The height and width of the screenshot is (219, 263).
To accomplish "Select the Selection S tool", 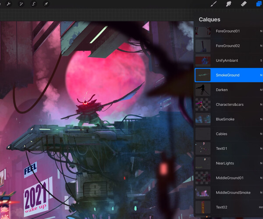I will pyautogui.click(x=33, y=4).
